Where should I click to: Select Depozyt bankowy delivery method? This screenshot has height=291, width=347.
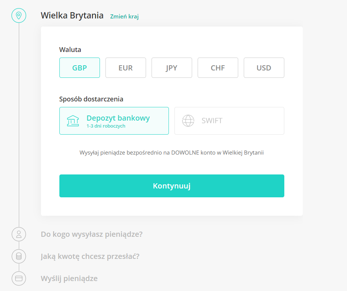tap(114, 121)
